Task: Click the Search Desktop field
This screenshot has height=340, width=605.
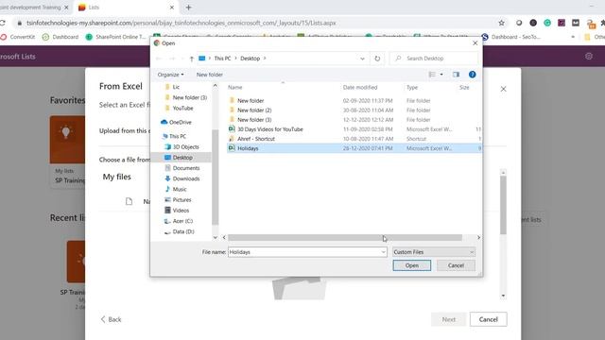Action: tap(434, 59)
